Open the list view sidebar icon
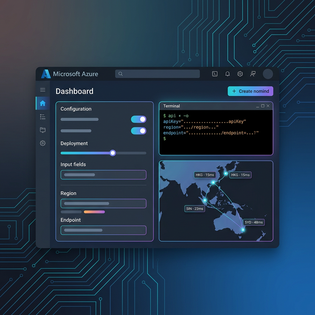This screenshot has width=315, height=315. 43,117
